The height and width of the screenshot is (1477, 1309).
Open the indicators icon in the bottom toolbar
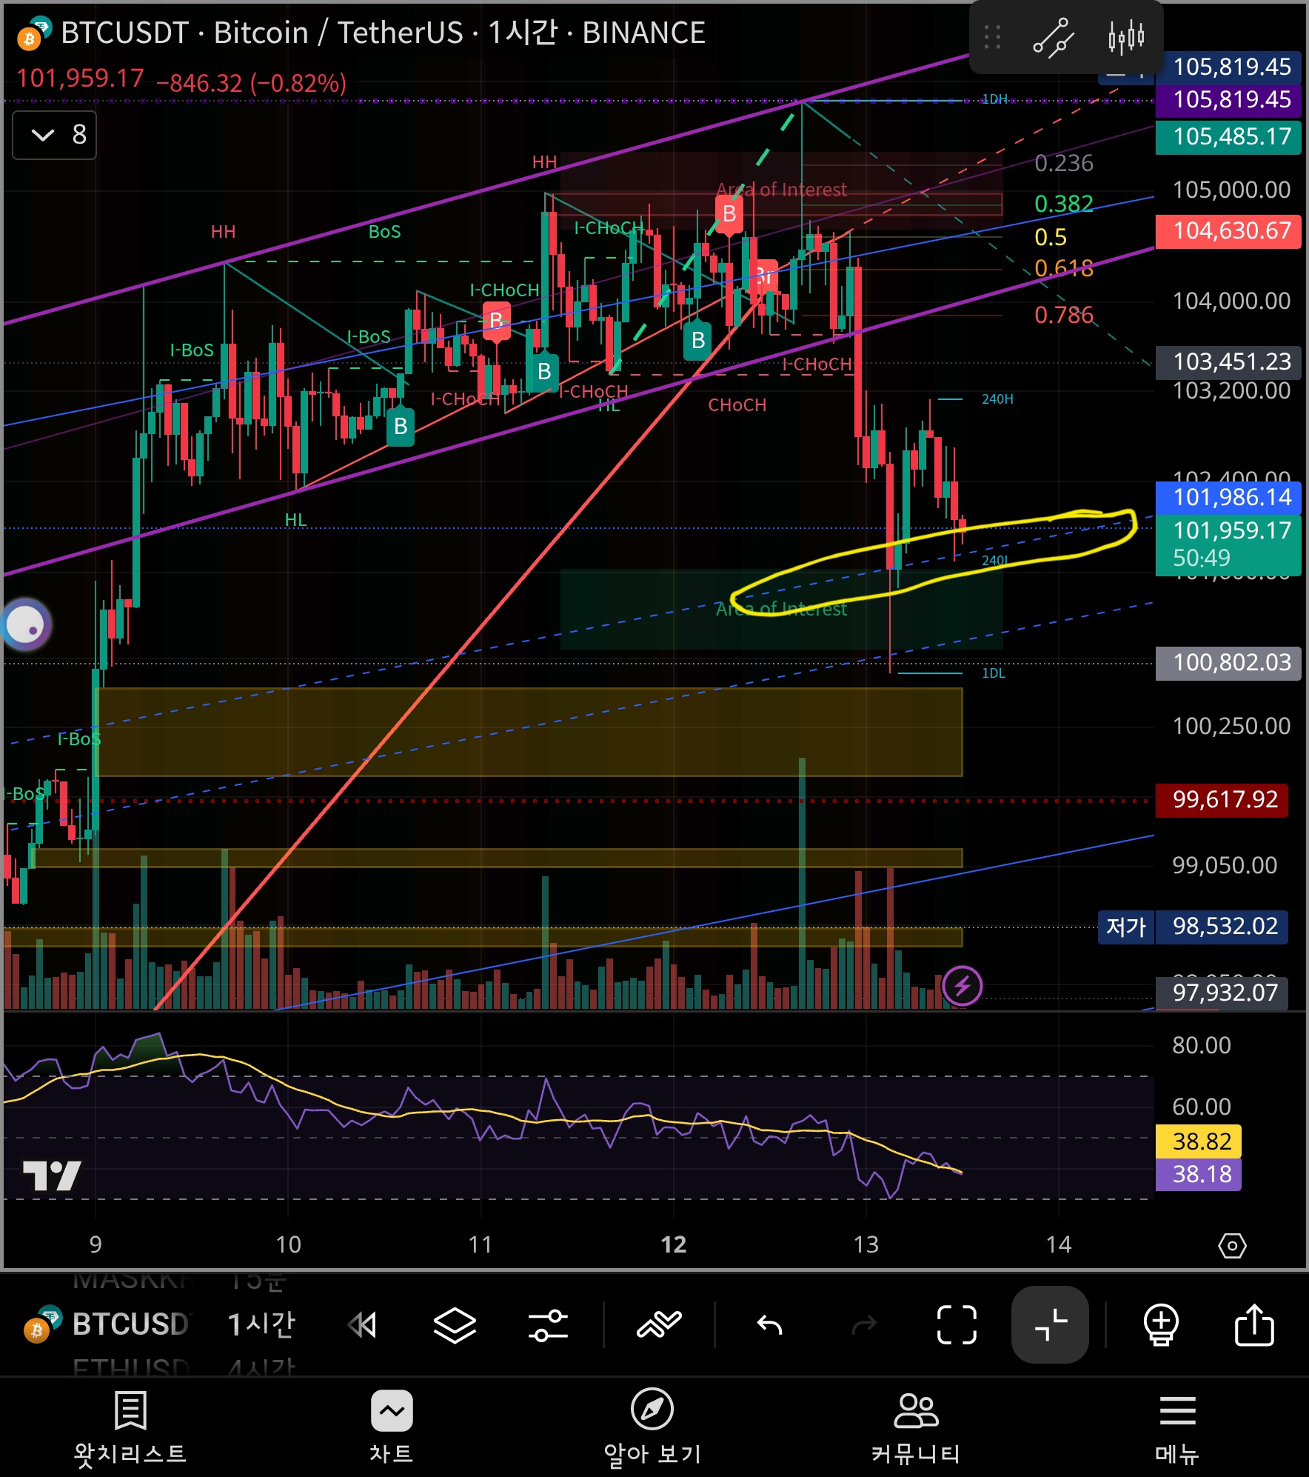point(659,1324)
